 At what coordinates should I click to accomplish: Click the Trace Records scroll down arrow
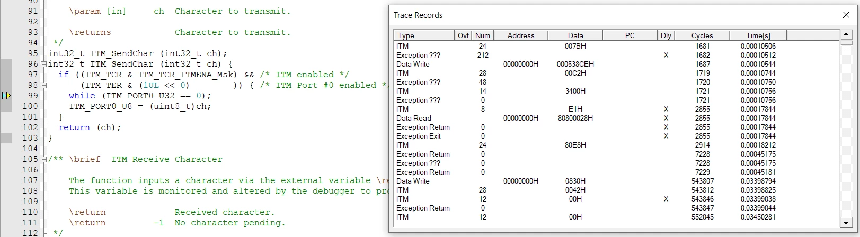pos(846,223)
